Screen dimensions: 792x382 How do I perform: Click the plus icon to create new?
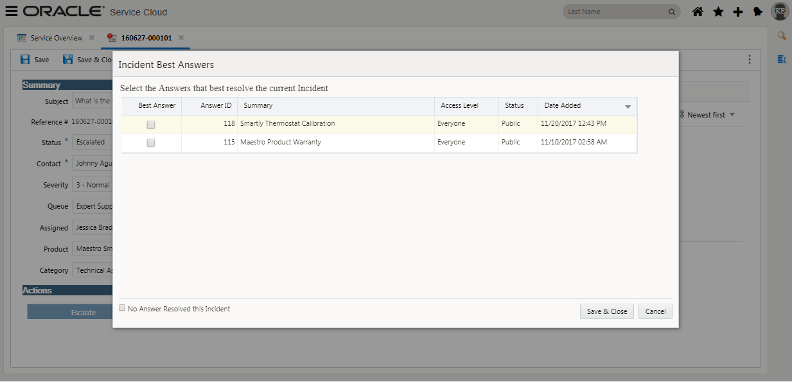pyautogui.click(x=738, y=12)
